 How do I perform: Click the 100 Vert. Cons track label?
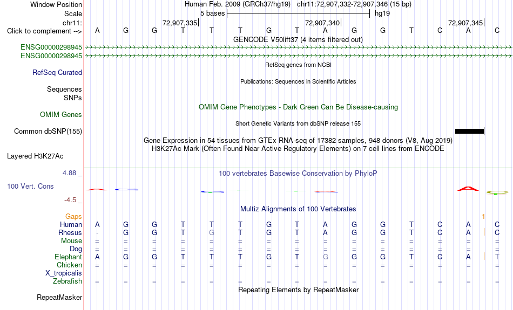(30, 186)
